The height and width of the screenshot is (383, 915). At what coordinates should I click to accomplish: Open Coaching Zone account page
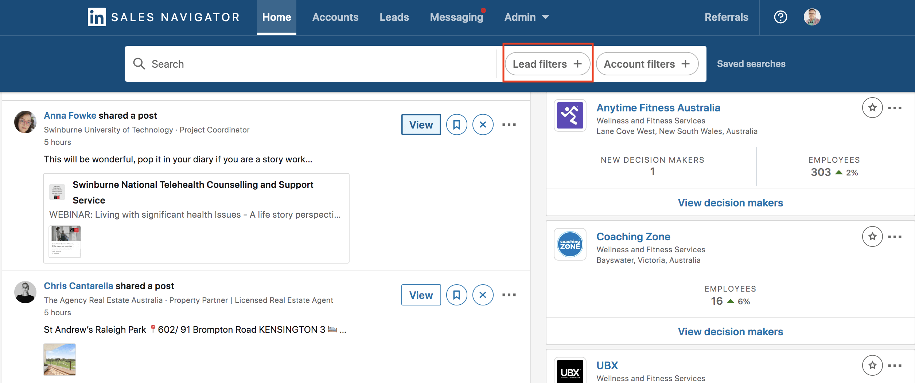coord(633,237)
